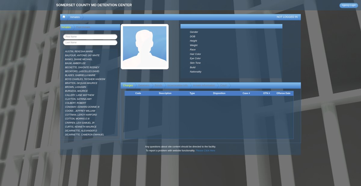Select inmate COLBERT, ROBERT
361x186 pixels.
coord(76,103)
